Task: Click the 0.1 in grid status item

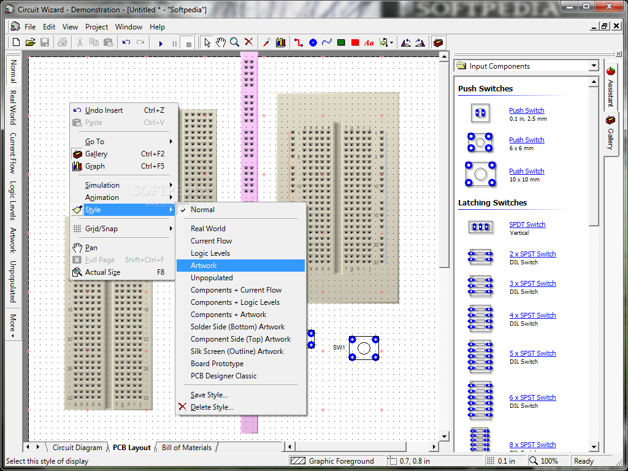Action: click(505, 461)
